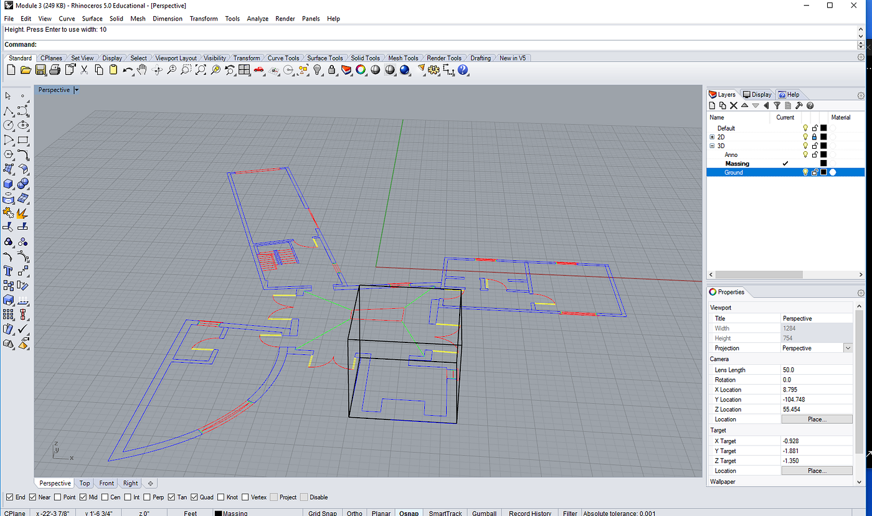Toggle SmartTrack in status bar
Image resolution: width=872 pixels, height=516 pixels.
(445, 513)
